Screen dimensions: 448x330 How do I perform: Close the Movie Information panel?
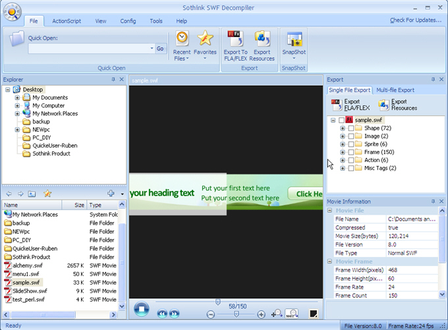click(441, 202)
